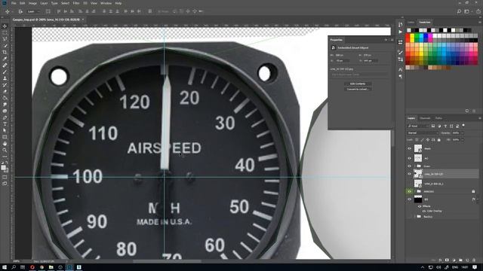Select the Crop tool
483x271 pixels.
pos(5,52)
